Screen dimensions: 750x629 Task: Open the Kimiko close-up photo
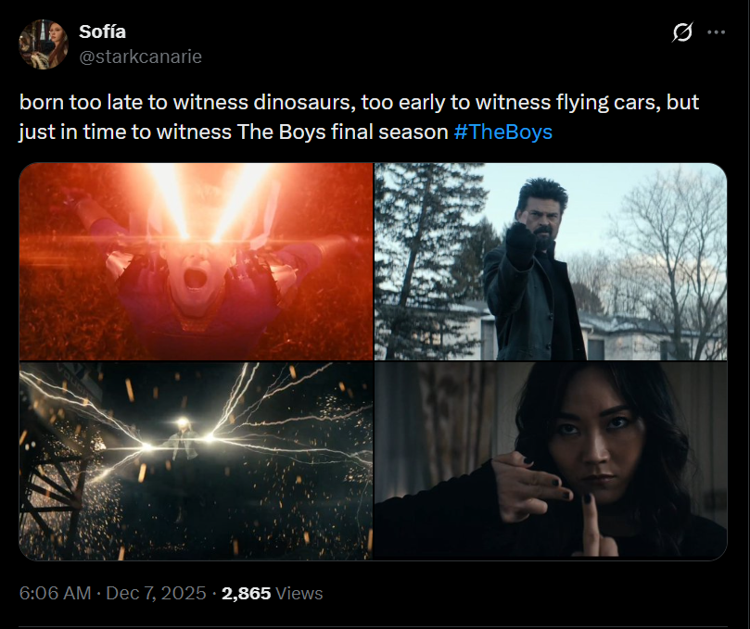[549, 459]
